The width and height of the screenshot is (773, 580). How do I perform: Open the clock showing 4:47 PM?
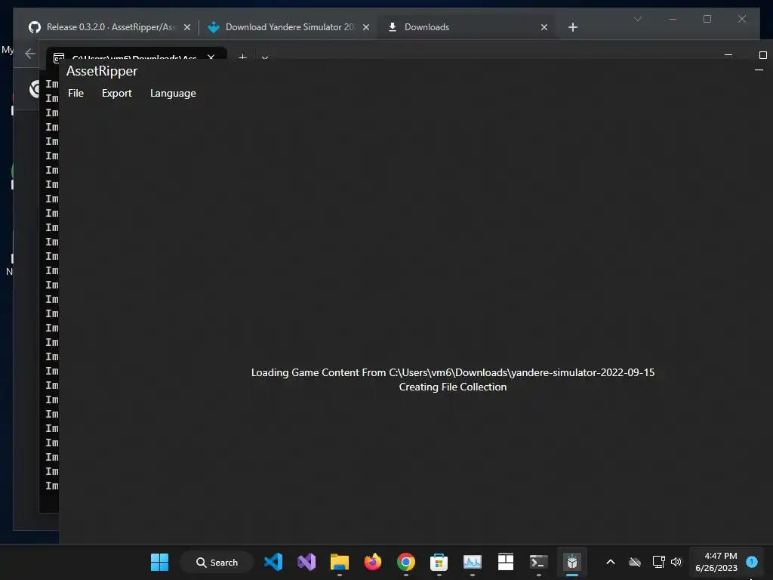click(x=716, y=562)
